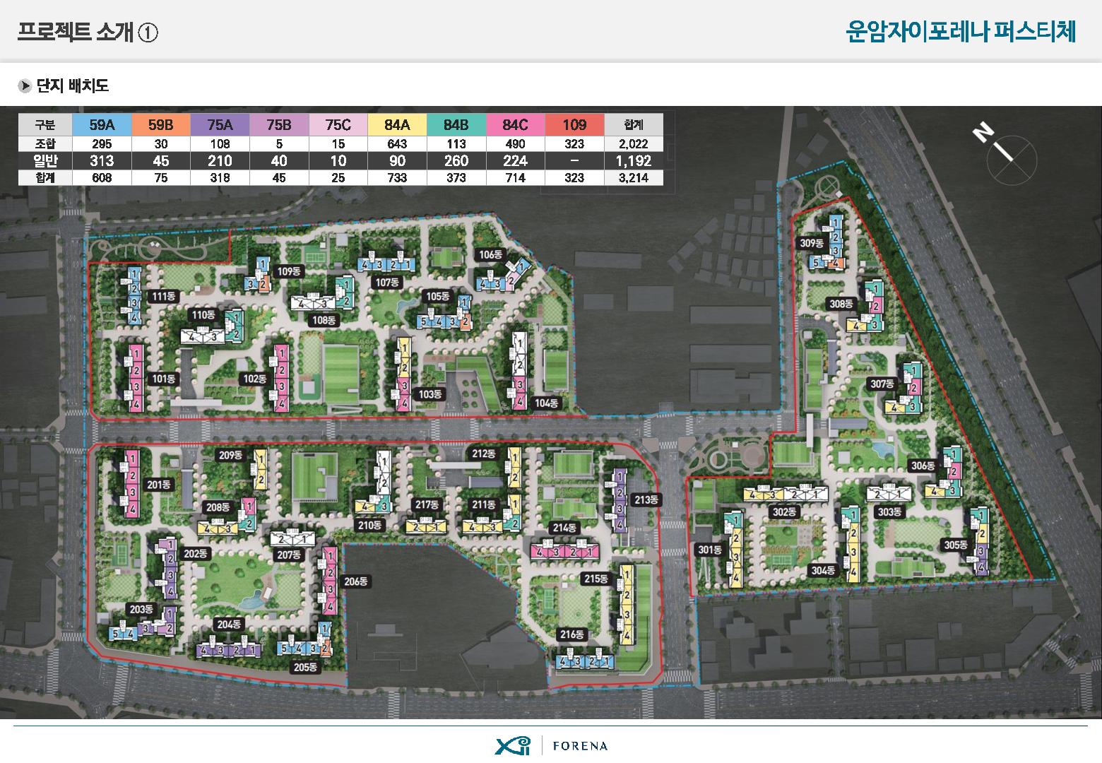The width and height of the screenshot is (1102, 763).
Task: Click the 303동 building label
Action: coord(889,511)
